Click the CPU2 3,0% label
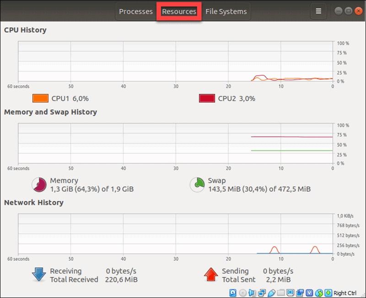 237,98
